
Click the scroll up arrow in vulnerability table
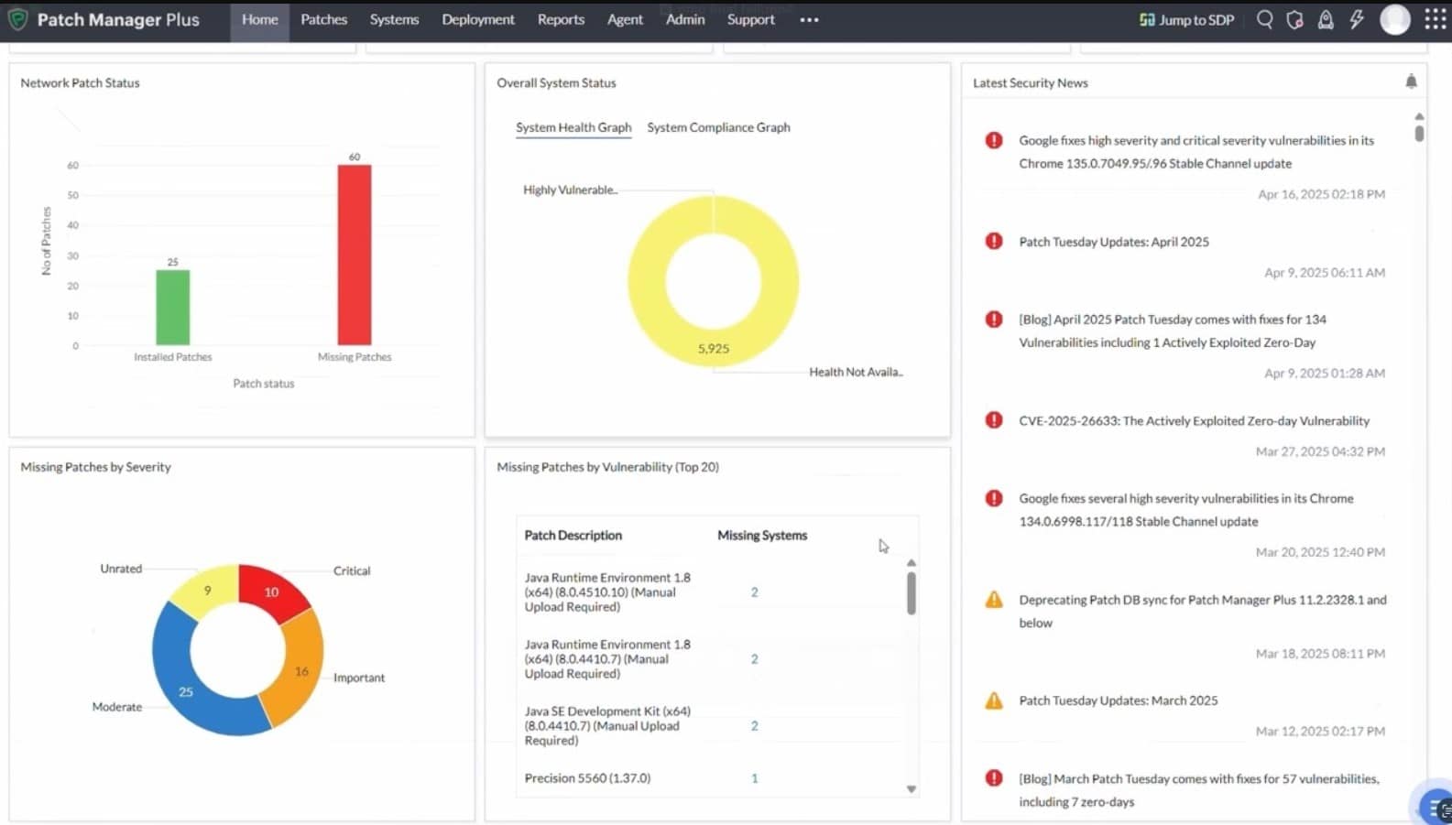(x=912, y=562)
